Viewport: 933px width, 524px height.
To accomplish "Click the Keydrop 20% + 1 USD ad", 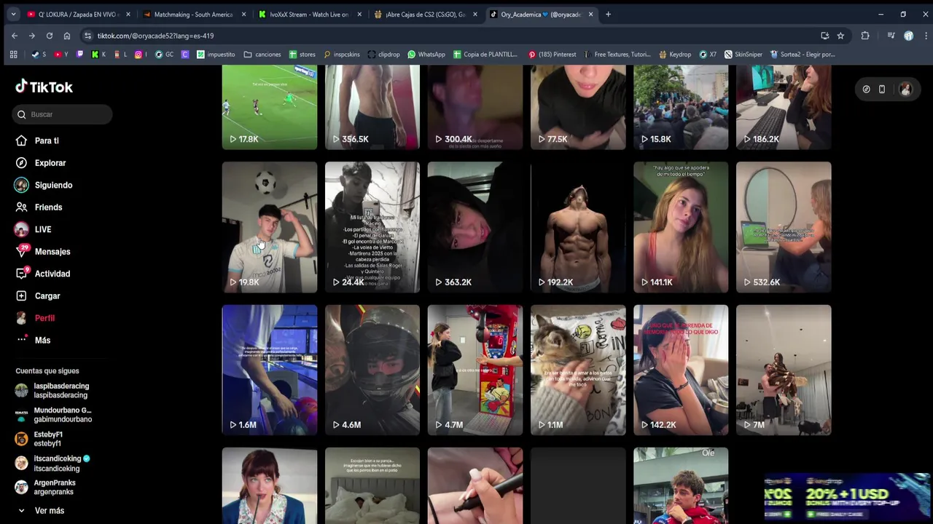I will coord(848,497).
